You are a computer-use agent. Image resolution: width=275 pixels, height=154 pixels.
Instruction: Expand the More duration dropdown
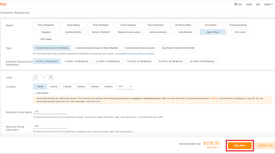coord(125,86)
